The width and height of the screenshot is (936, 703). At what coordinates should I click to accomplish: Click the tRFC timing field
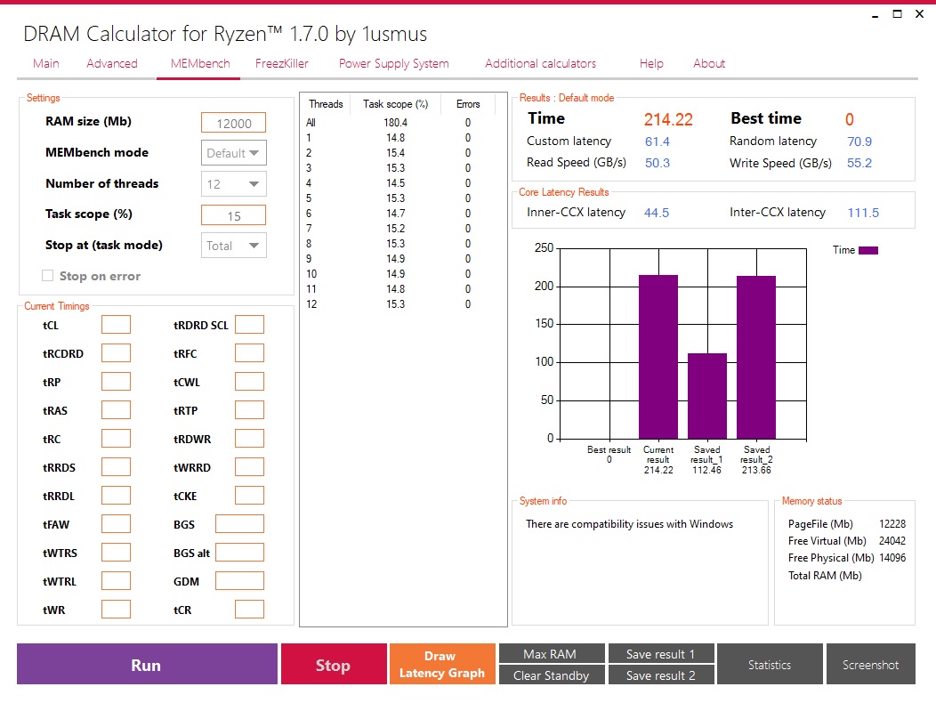[249, 353]
